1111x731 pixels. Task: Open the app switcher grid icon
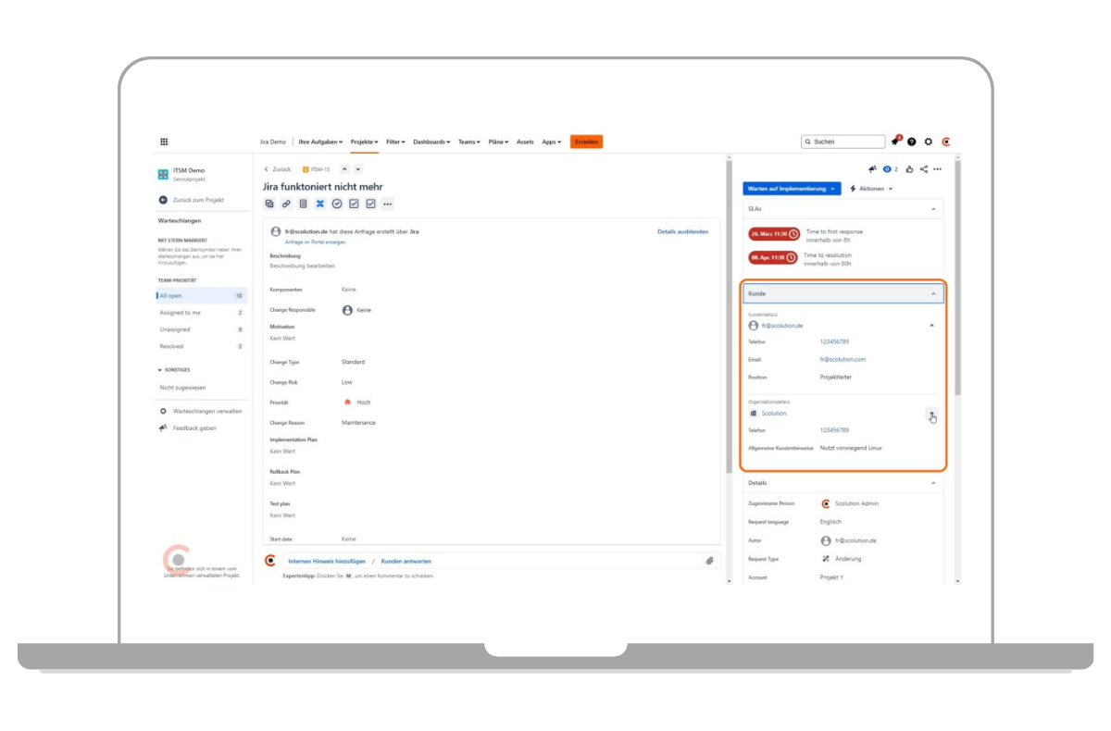click(x=164, y=142)
